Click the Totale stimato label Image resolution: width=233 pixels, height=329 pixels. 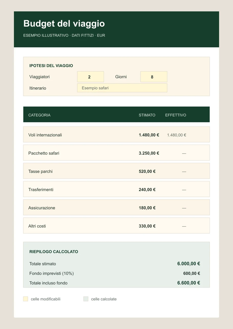[x=43, y=264]
